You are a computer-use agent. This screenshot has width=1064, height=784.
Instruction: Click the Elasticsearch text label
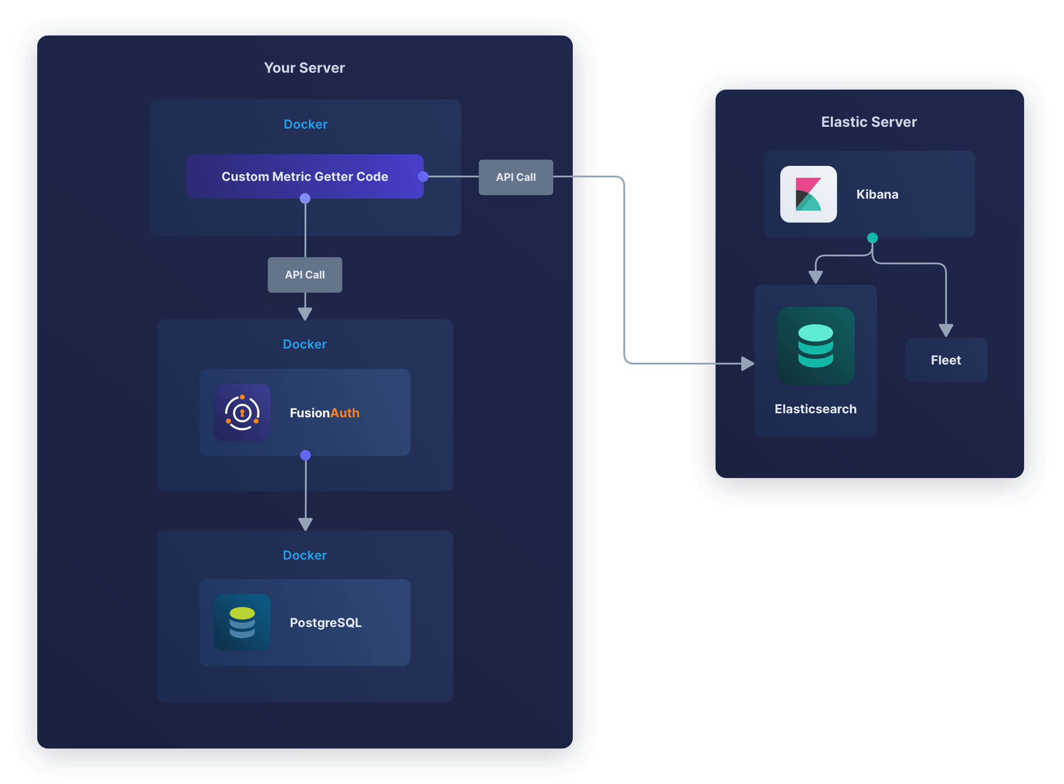[x=815, y=409]
